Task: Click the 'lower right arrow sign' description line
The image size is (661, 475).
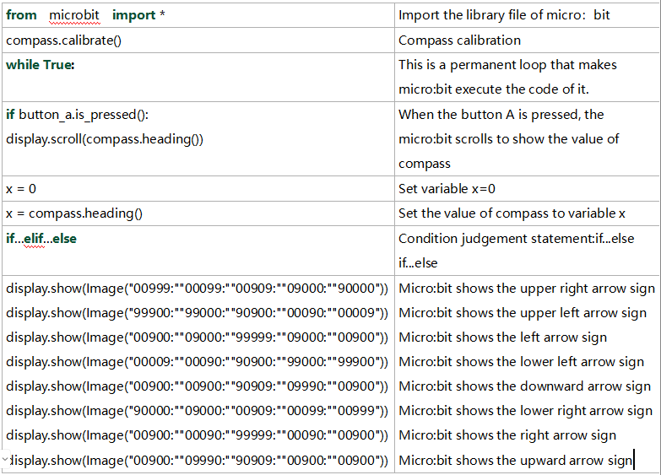Action: [526, 411]
